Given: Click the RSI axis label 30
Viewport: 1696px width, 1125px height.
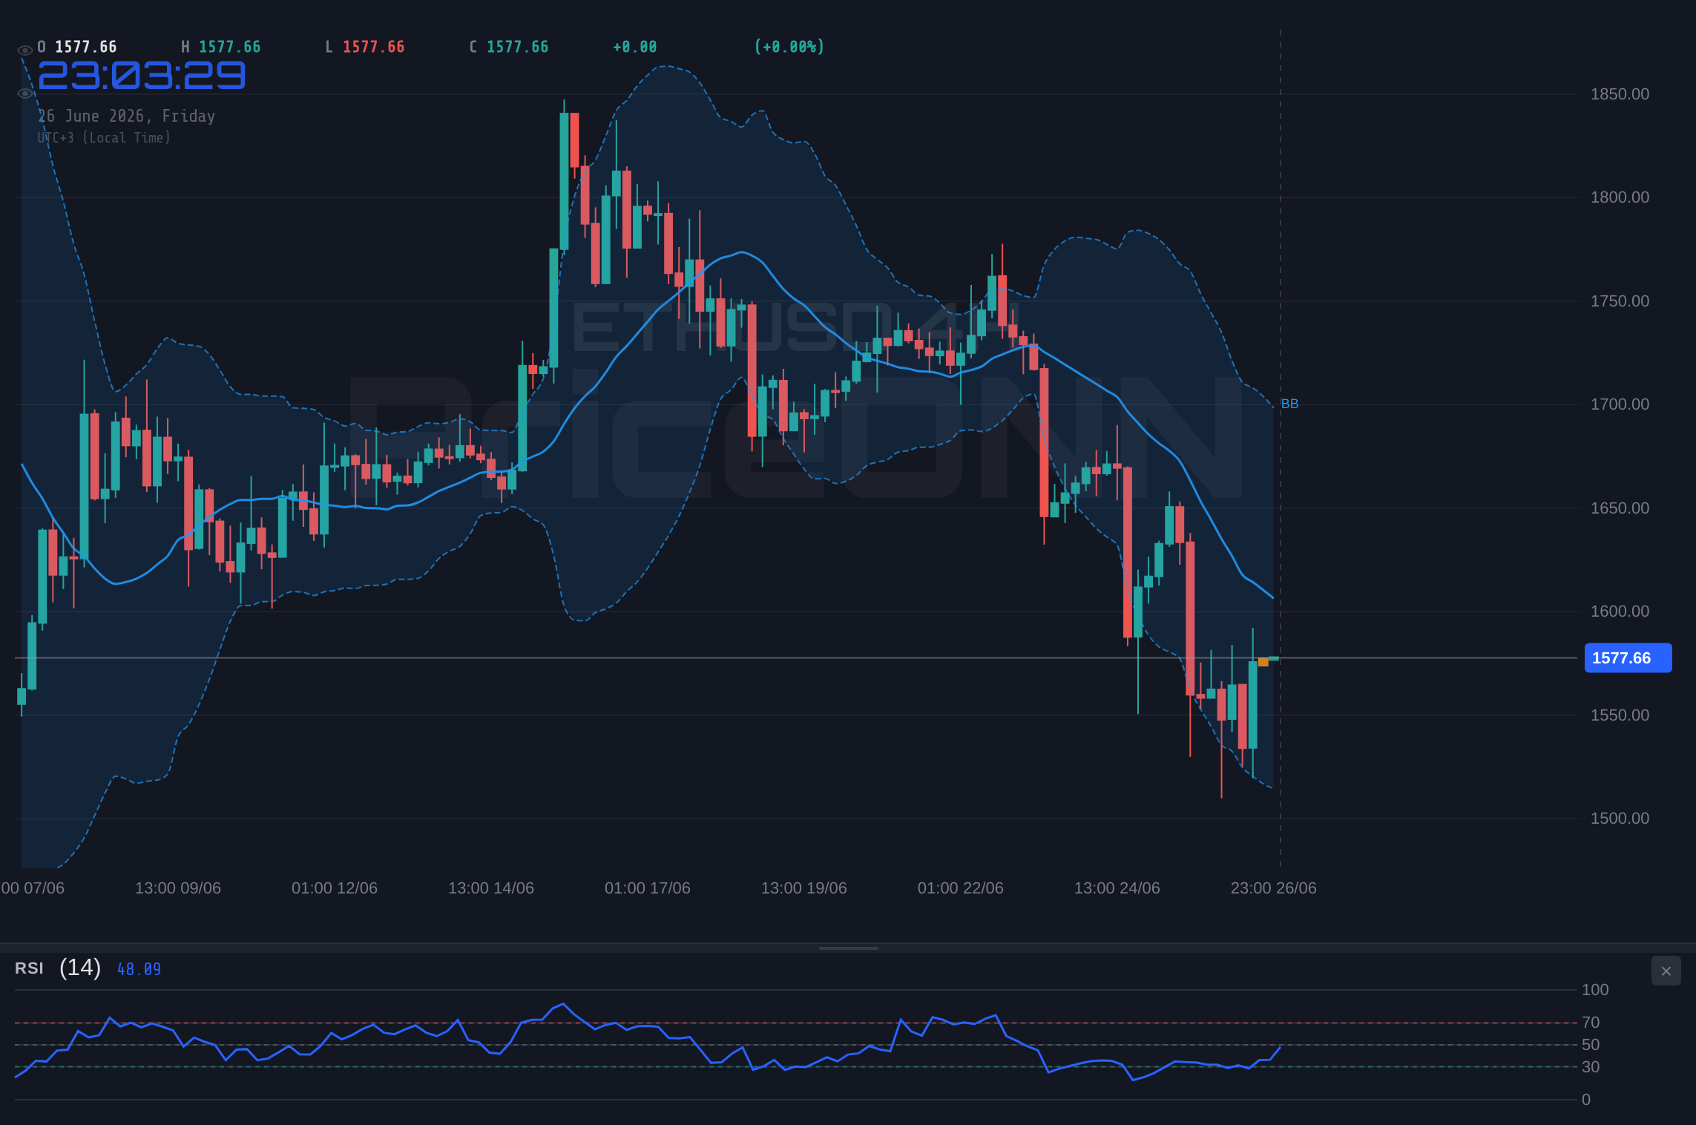Looking at the screenshot, I should [x=1591, y=1067].
